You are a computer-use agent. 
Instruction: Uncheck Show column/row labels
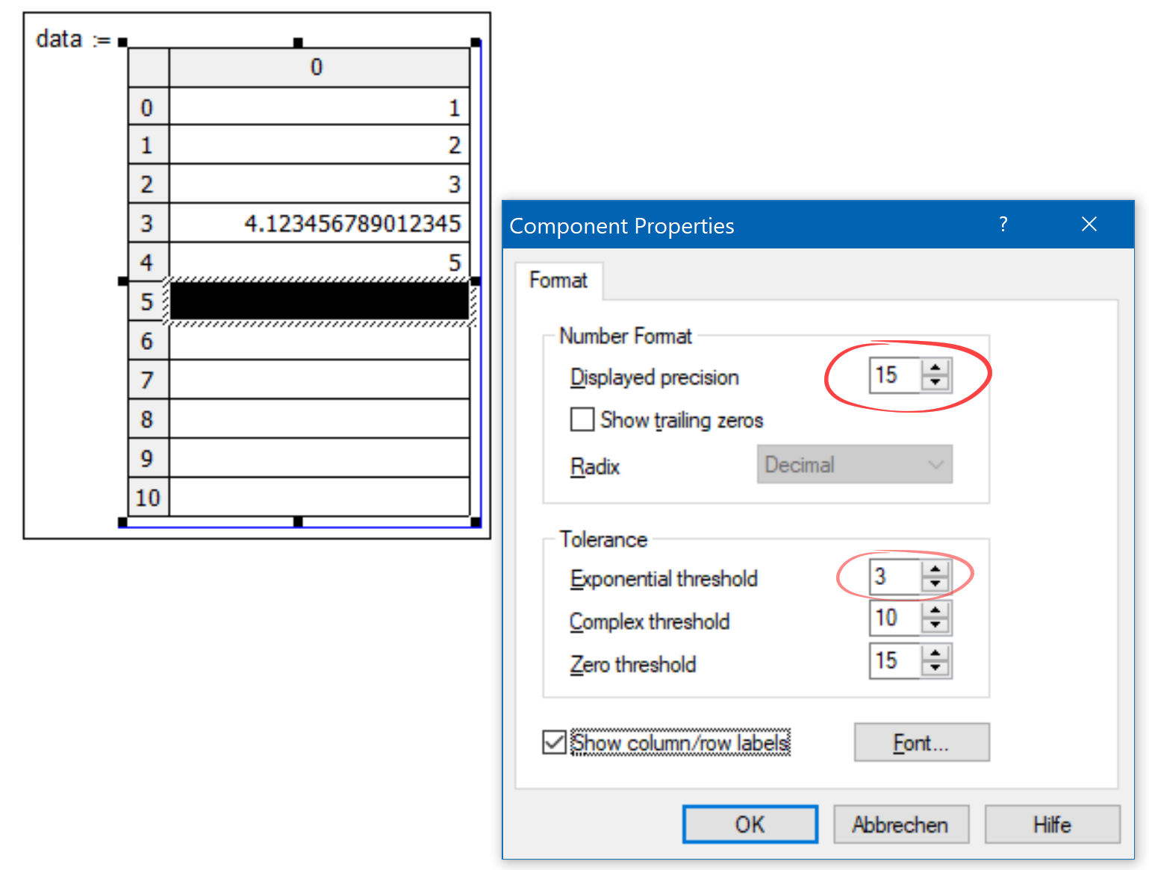click(554, 742)
